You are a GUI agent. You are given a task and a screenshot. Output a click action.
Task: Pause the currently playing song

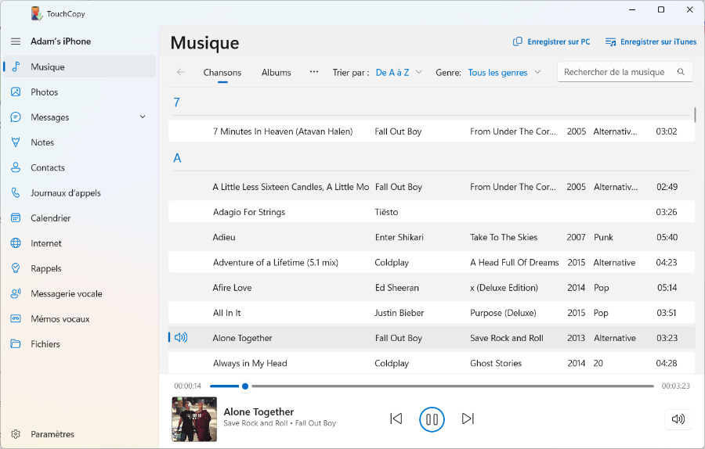pos(432,418)
